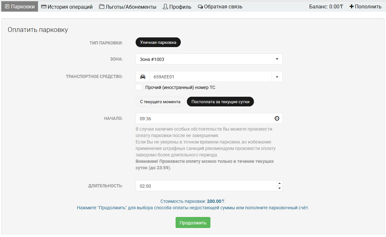Viewport: 386px width, 237px height.
Task: Choose the Уличная парковка parking type
Action: pos(158,43)
